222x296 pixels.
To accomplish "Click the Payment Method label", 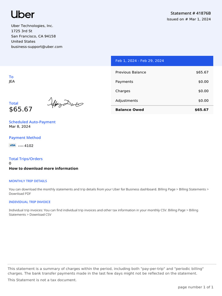I will pyautogui.click(x=25, y=138).
